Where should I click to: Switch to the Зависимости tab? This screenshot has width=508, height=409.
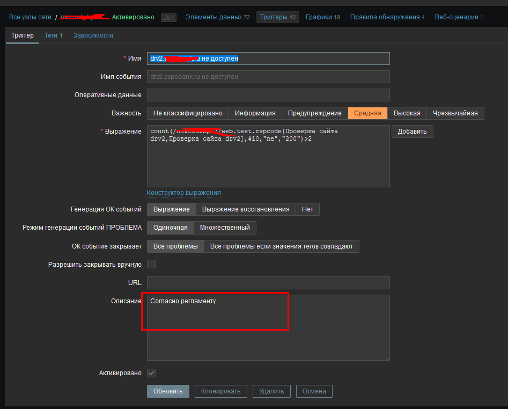pyautogui.click(x=92, y=35)
